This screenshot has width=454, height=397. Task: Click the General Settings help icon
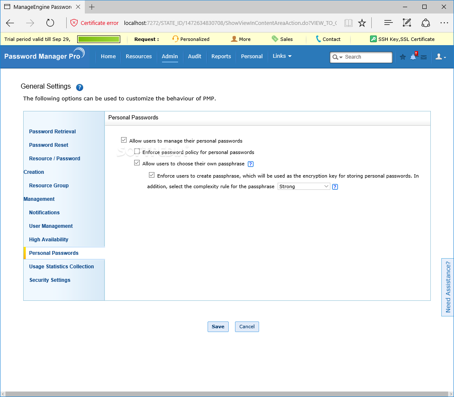pos(80,87)
